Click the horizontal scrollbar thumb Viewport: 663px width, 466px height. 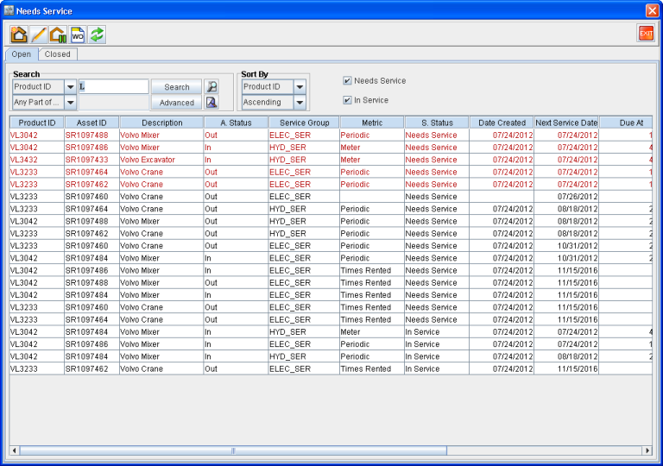pos(233,450)
